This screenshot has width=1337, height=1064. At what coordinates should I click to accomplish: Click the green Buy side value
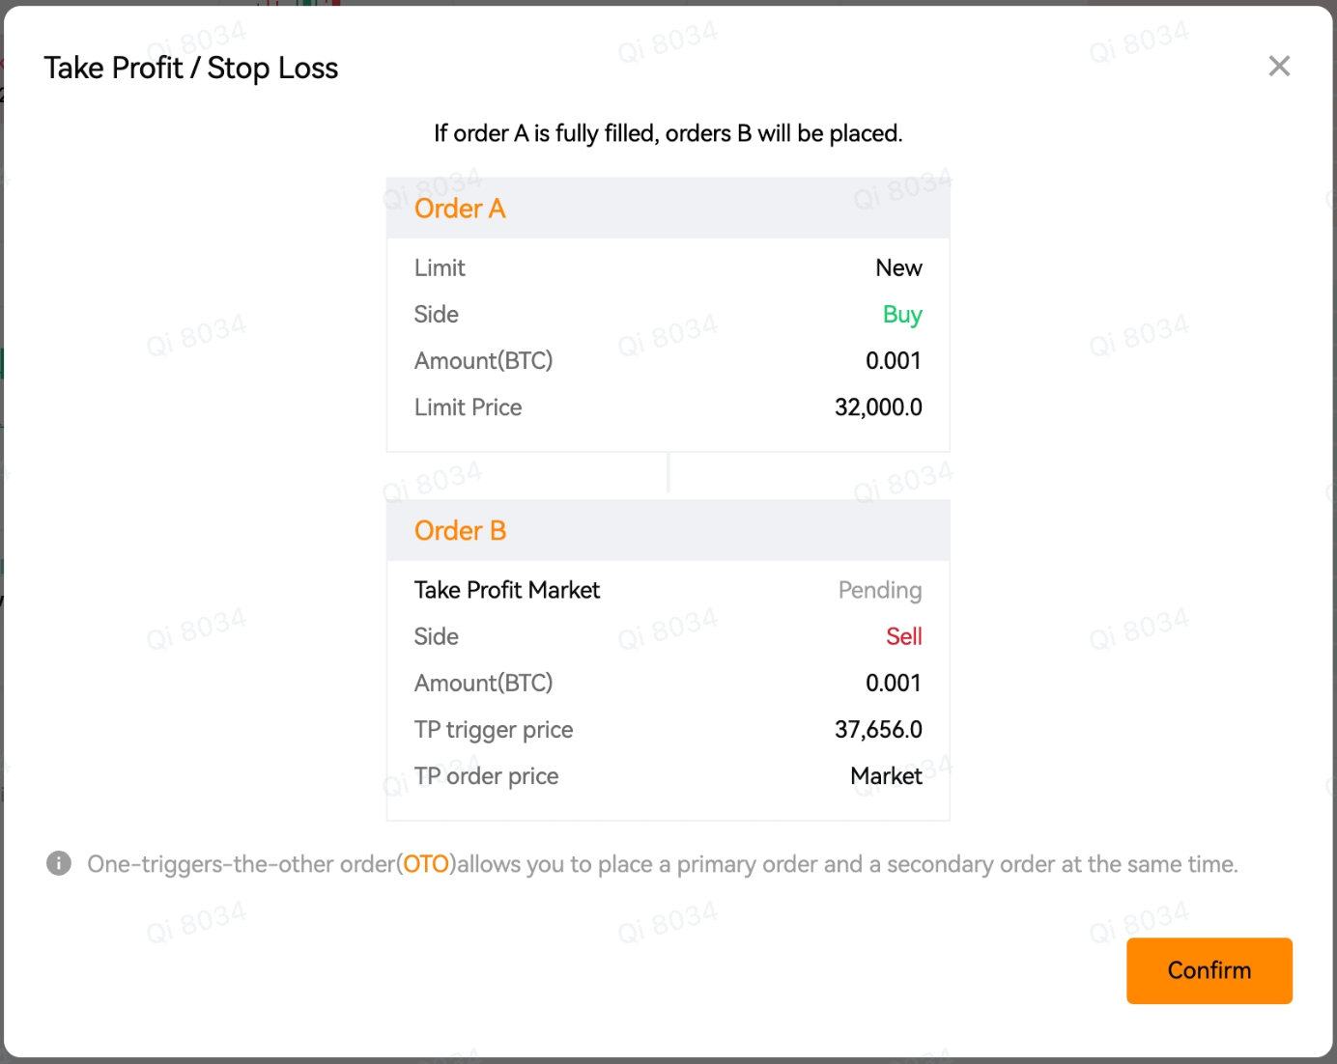902,315
